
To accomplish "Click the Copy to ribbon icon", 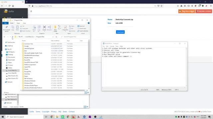I will click(x=39, y=28).
